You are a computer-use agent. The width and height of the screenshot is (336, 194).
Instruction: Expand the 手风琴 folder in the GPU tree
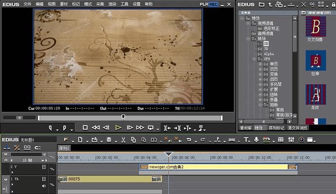coord(260,84)
